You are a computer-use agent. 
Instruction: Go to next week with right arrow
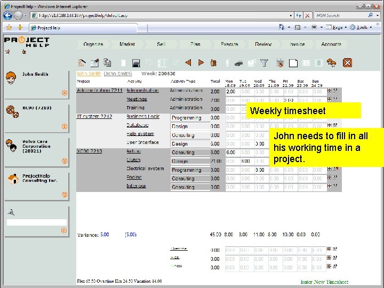click(201, 63)
